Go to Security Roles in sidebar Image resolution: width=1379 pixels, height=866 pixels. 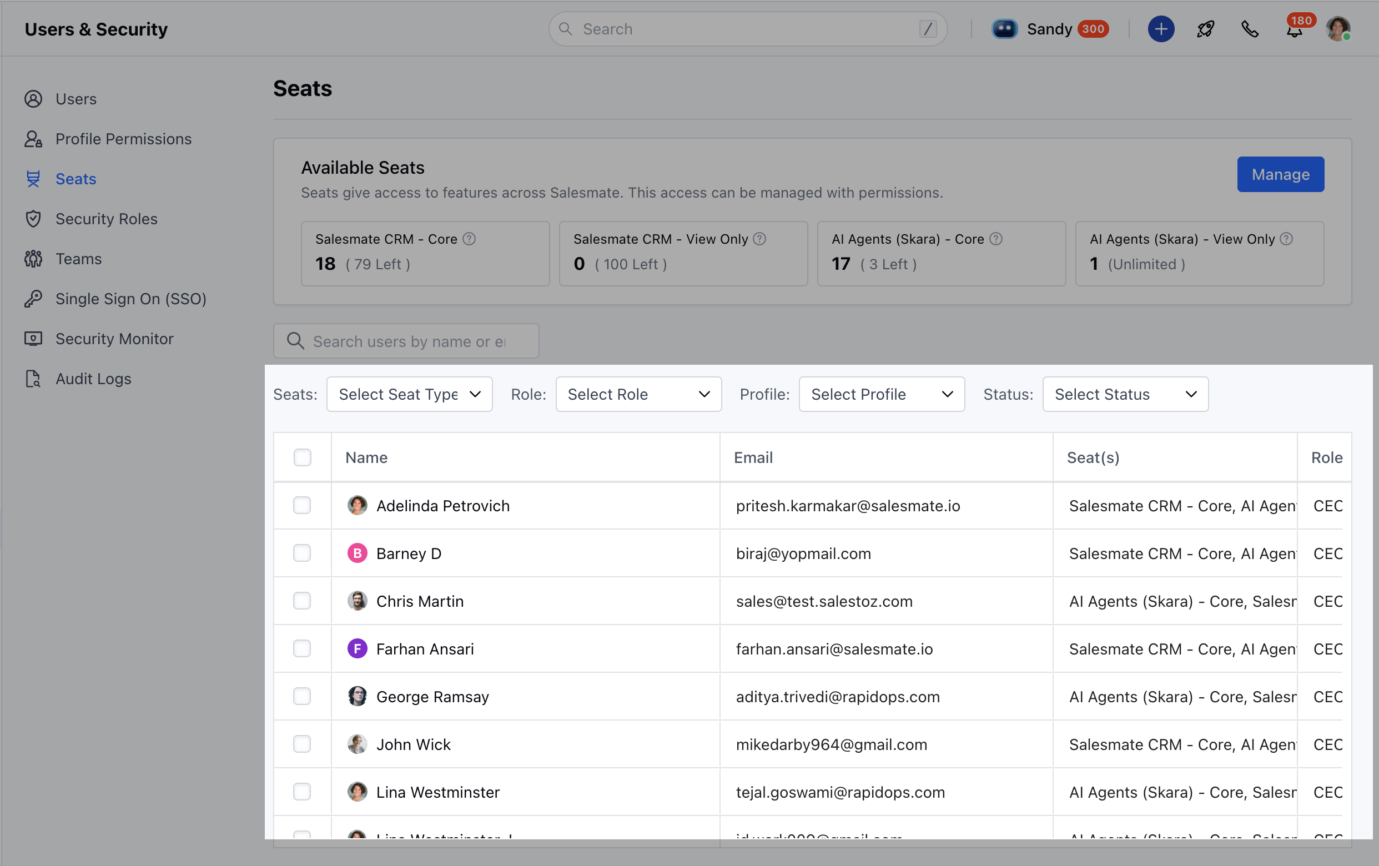pyautogui.click(x=106, y=219)
